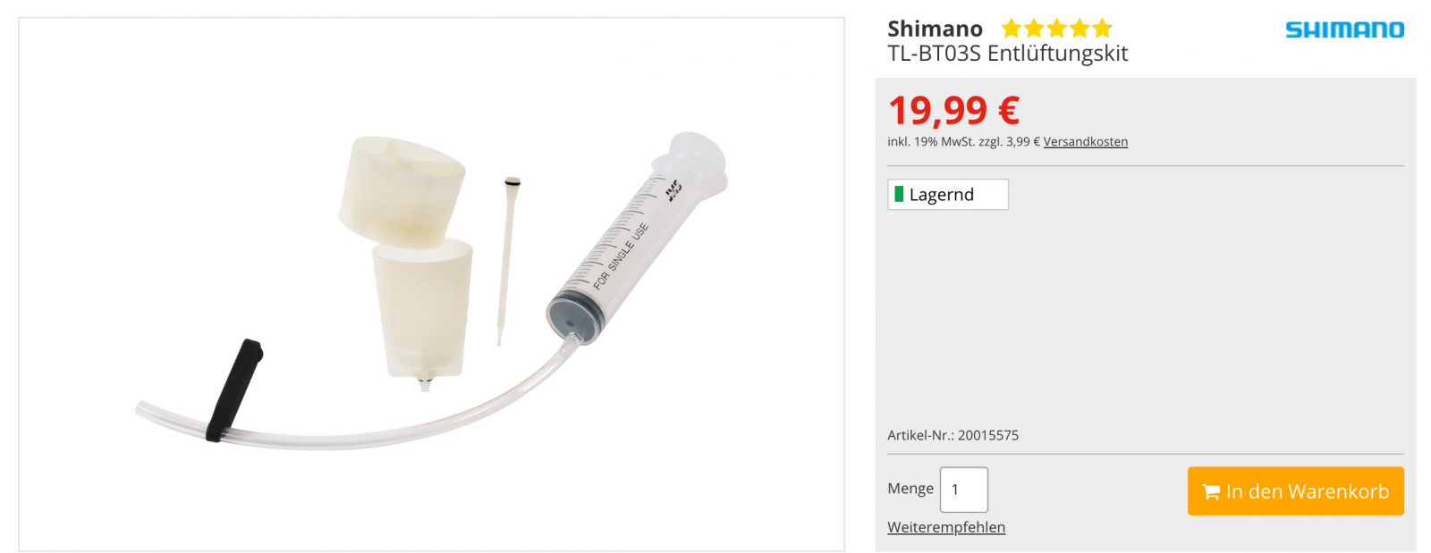
Task: Click the "Menge" label
Action: 910,489
